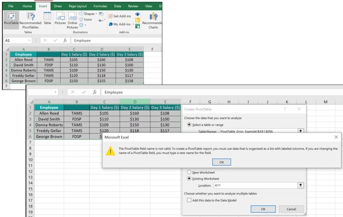Close the Microsoft Excel error dialog
Viewport: 343px width, 217px height.
pos(336,137)
